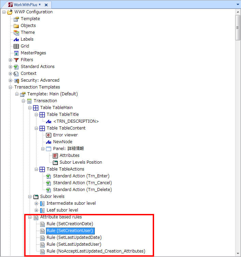
Task: Select the Subor Levels Position item
Action: (x=81, y=162)
